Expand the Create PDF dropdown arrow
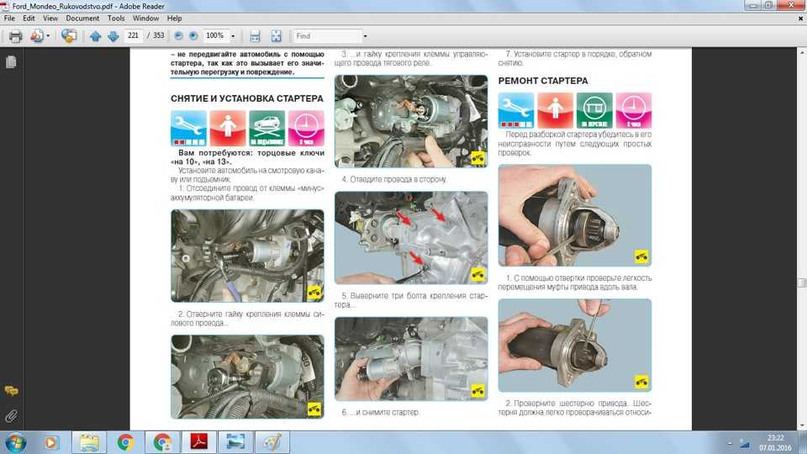Image resolution: width=807 pixels, height=454 pixels. tap(49, 36)
